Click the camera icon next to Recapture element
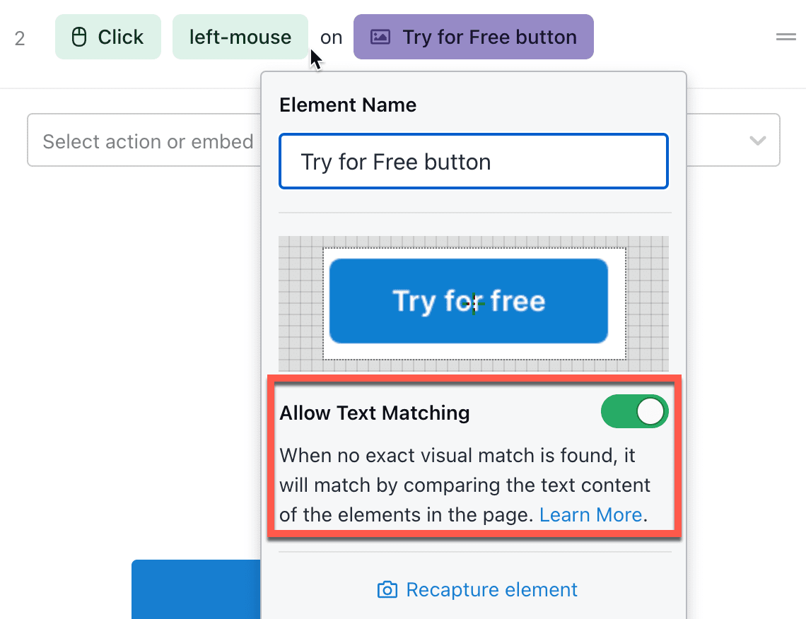This screenshot has width=806, height=619. point(387,589)
